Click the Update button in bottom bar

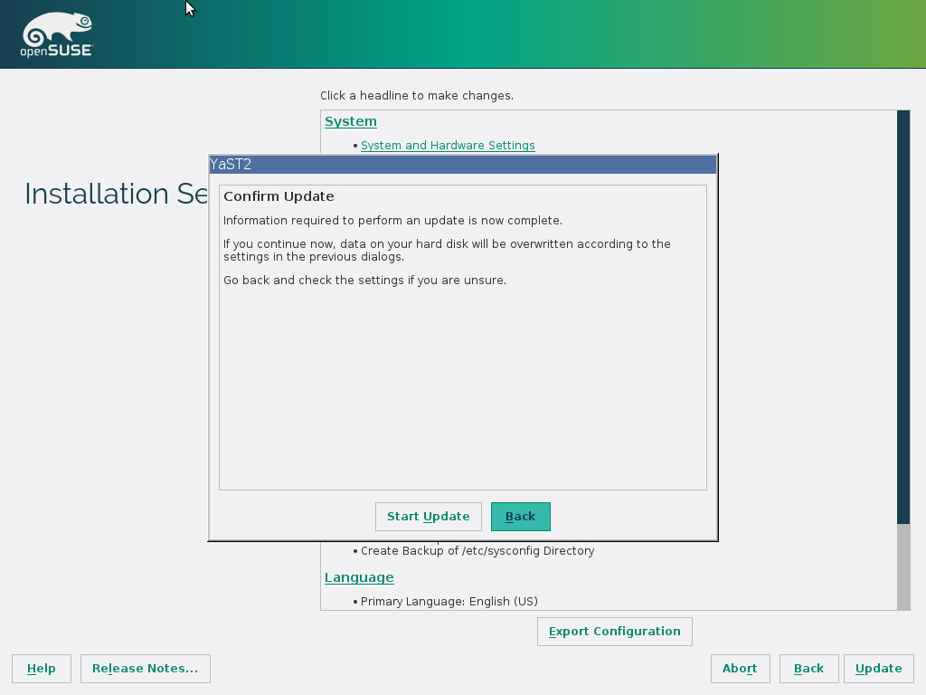878,669
